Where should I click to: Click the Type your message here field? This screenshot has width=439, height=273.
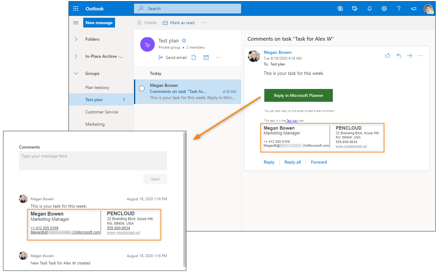[x=93, y=160]
